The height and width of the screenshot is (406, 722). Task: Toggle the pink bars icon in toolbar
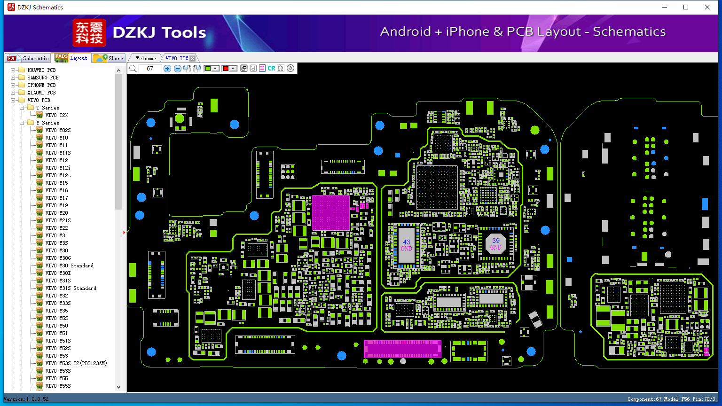[x=262, y=69]
